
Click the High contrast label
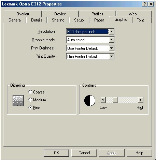[140, 107]
